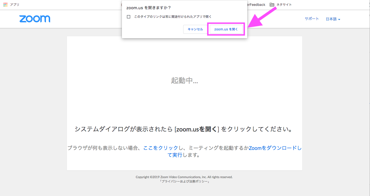Click the Zoomをダウンロードして実行 link
Screen dimensions: 370x196
pos(274,148)
